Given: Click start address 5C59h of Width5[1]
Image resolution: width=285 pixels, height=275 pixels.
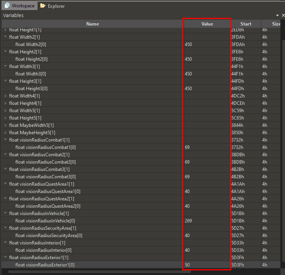Looking at the screenshot, I should pyautogui.click(x=237, y=111).
